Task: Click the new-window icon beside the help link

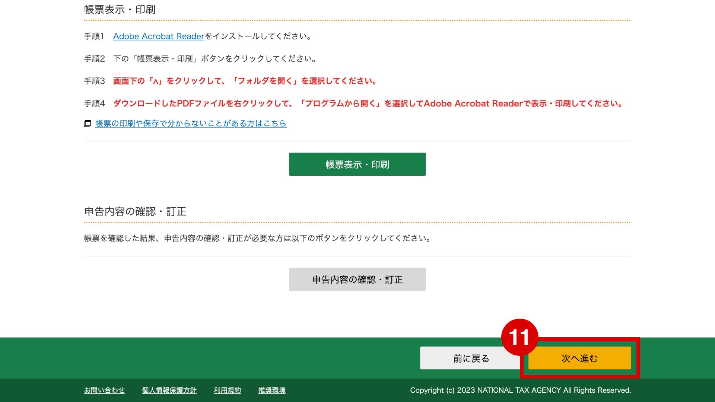Action: click(x=88, y=124)
